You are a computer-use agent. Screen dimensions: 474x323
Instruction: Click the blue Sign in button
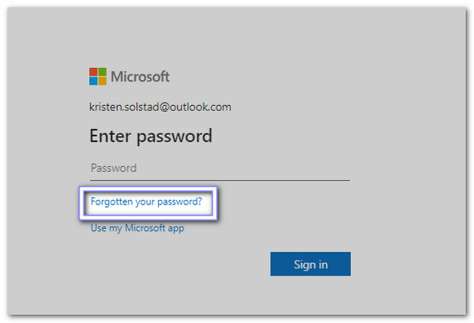[x=310, y=264]
